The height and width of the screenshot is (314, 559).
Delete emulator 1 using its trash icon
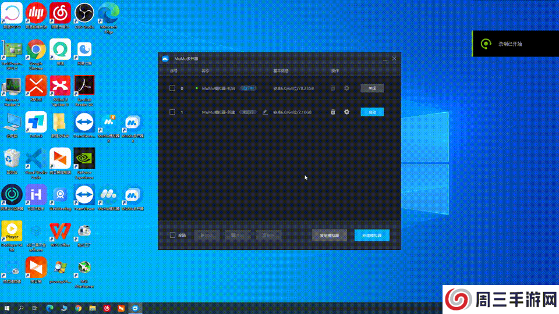click(333, 112)
